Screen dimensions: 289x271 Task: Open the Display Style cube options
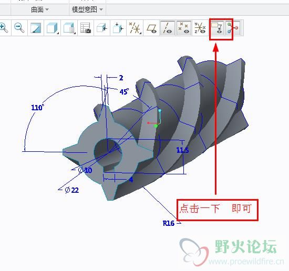pyautogui.click(x=53, y=28)
